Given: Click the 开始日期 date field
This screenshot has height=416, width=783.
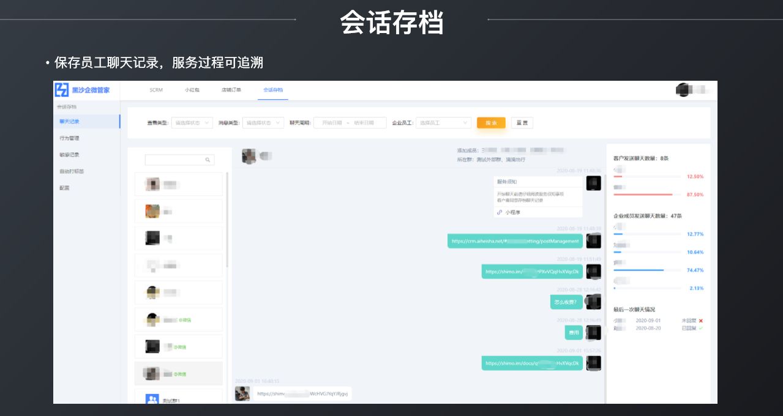Looking at the screenshot, I should pyautogui.click(x=331, y=122).
